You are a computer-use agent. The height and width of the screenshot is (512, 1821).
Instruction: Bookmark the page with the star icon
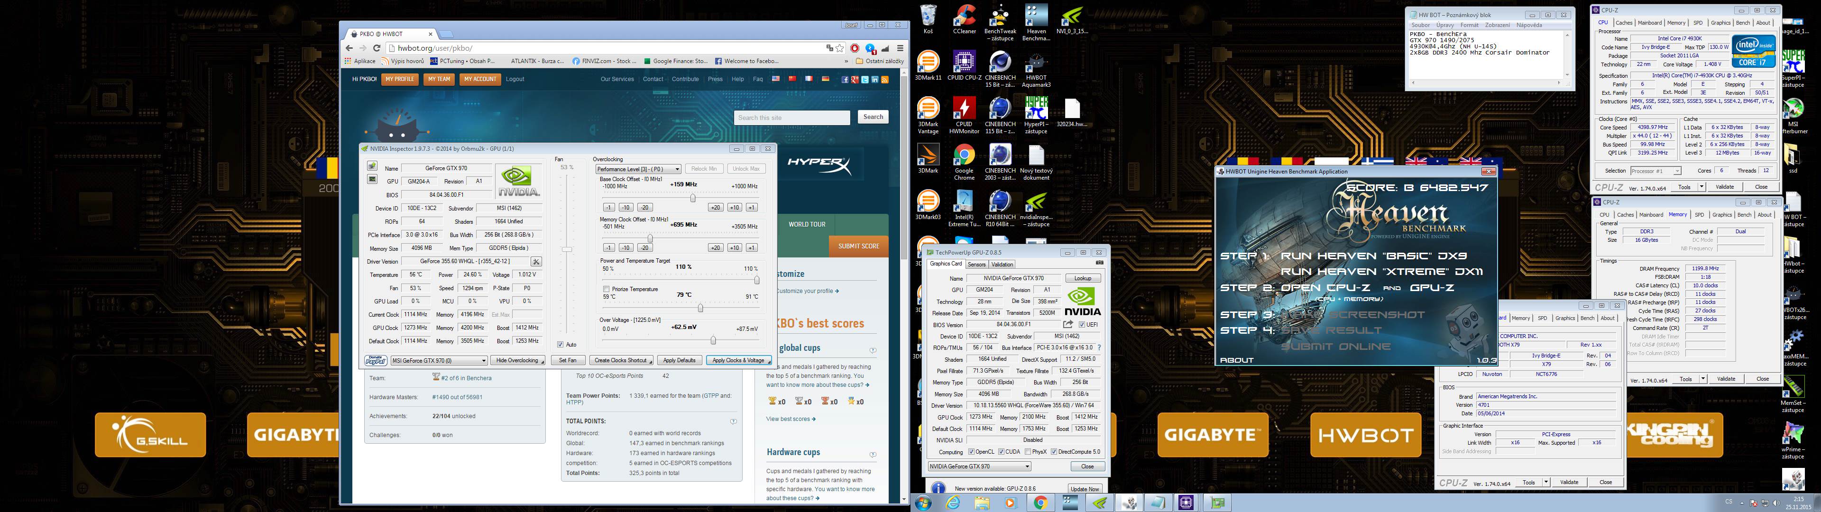(x=840, y=48)
